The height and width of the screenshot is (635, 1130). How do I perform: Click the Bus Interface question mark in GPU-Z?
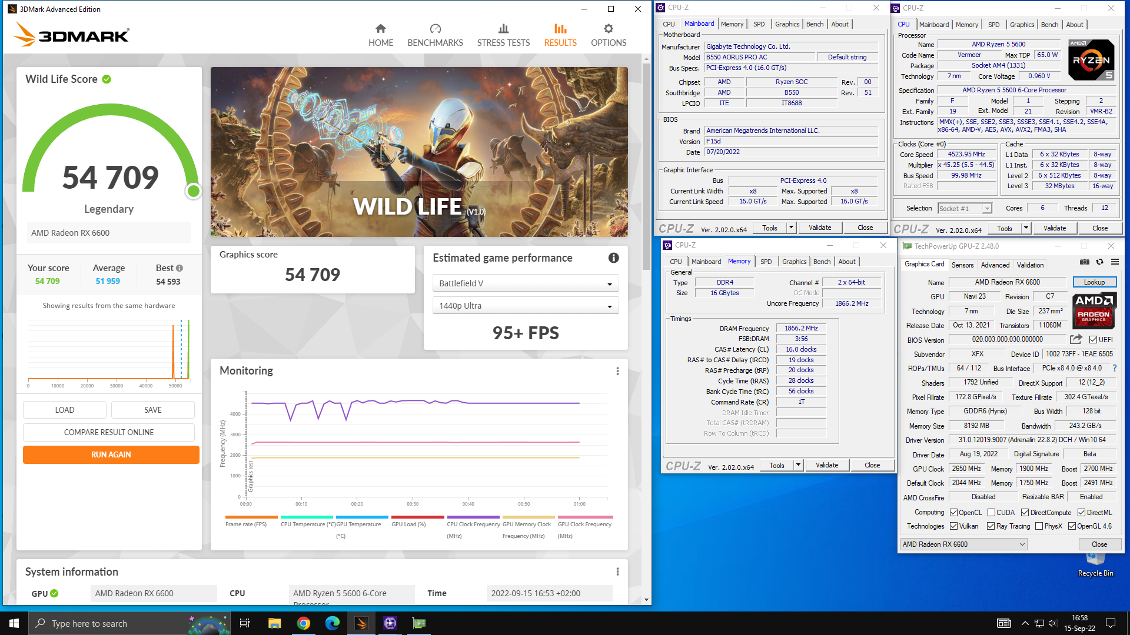tap(1114, 368)
